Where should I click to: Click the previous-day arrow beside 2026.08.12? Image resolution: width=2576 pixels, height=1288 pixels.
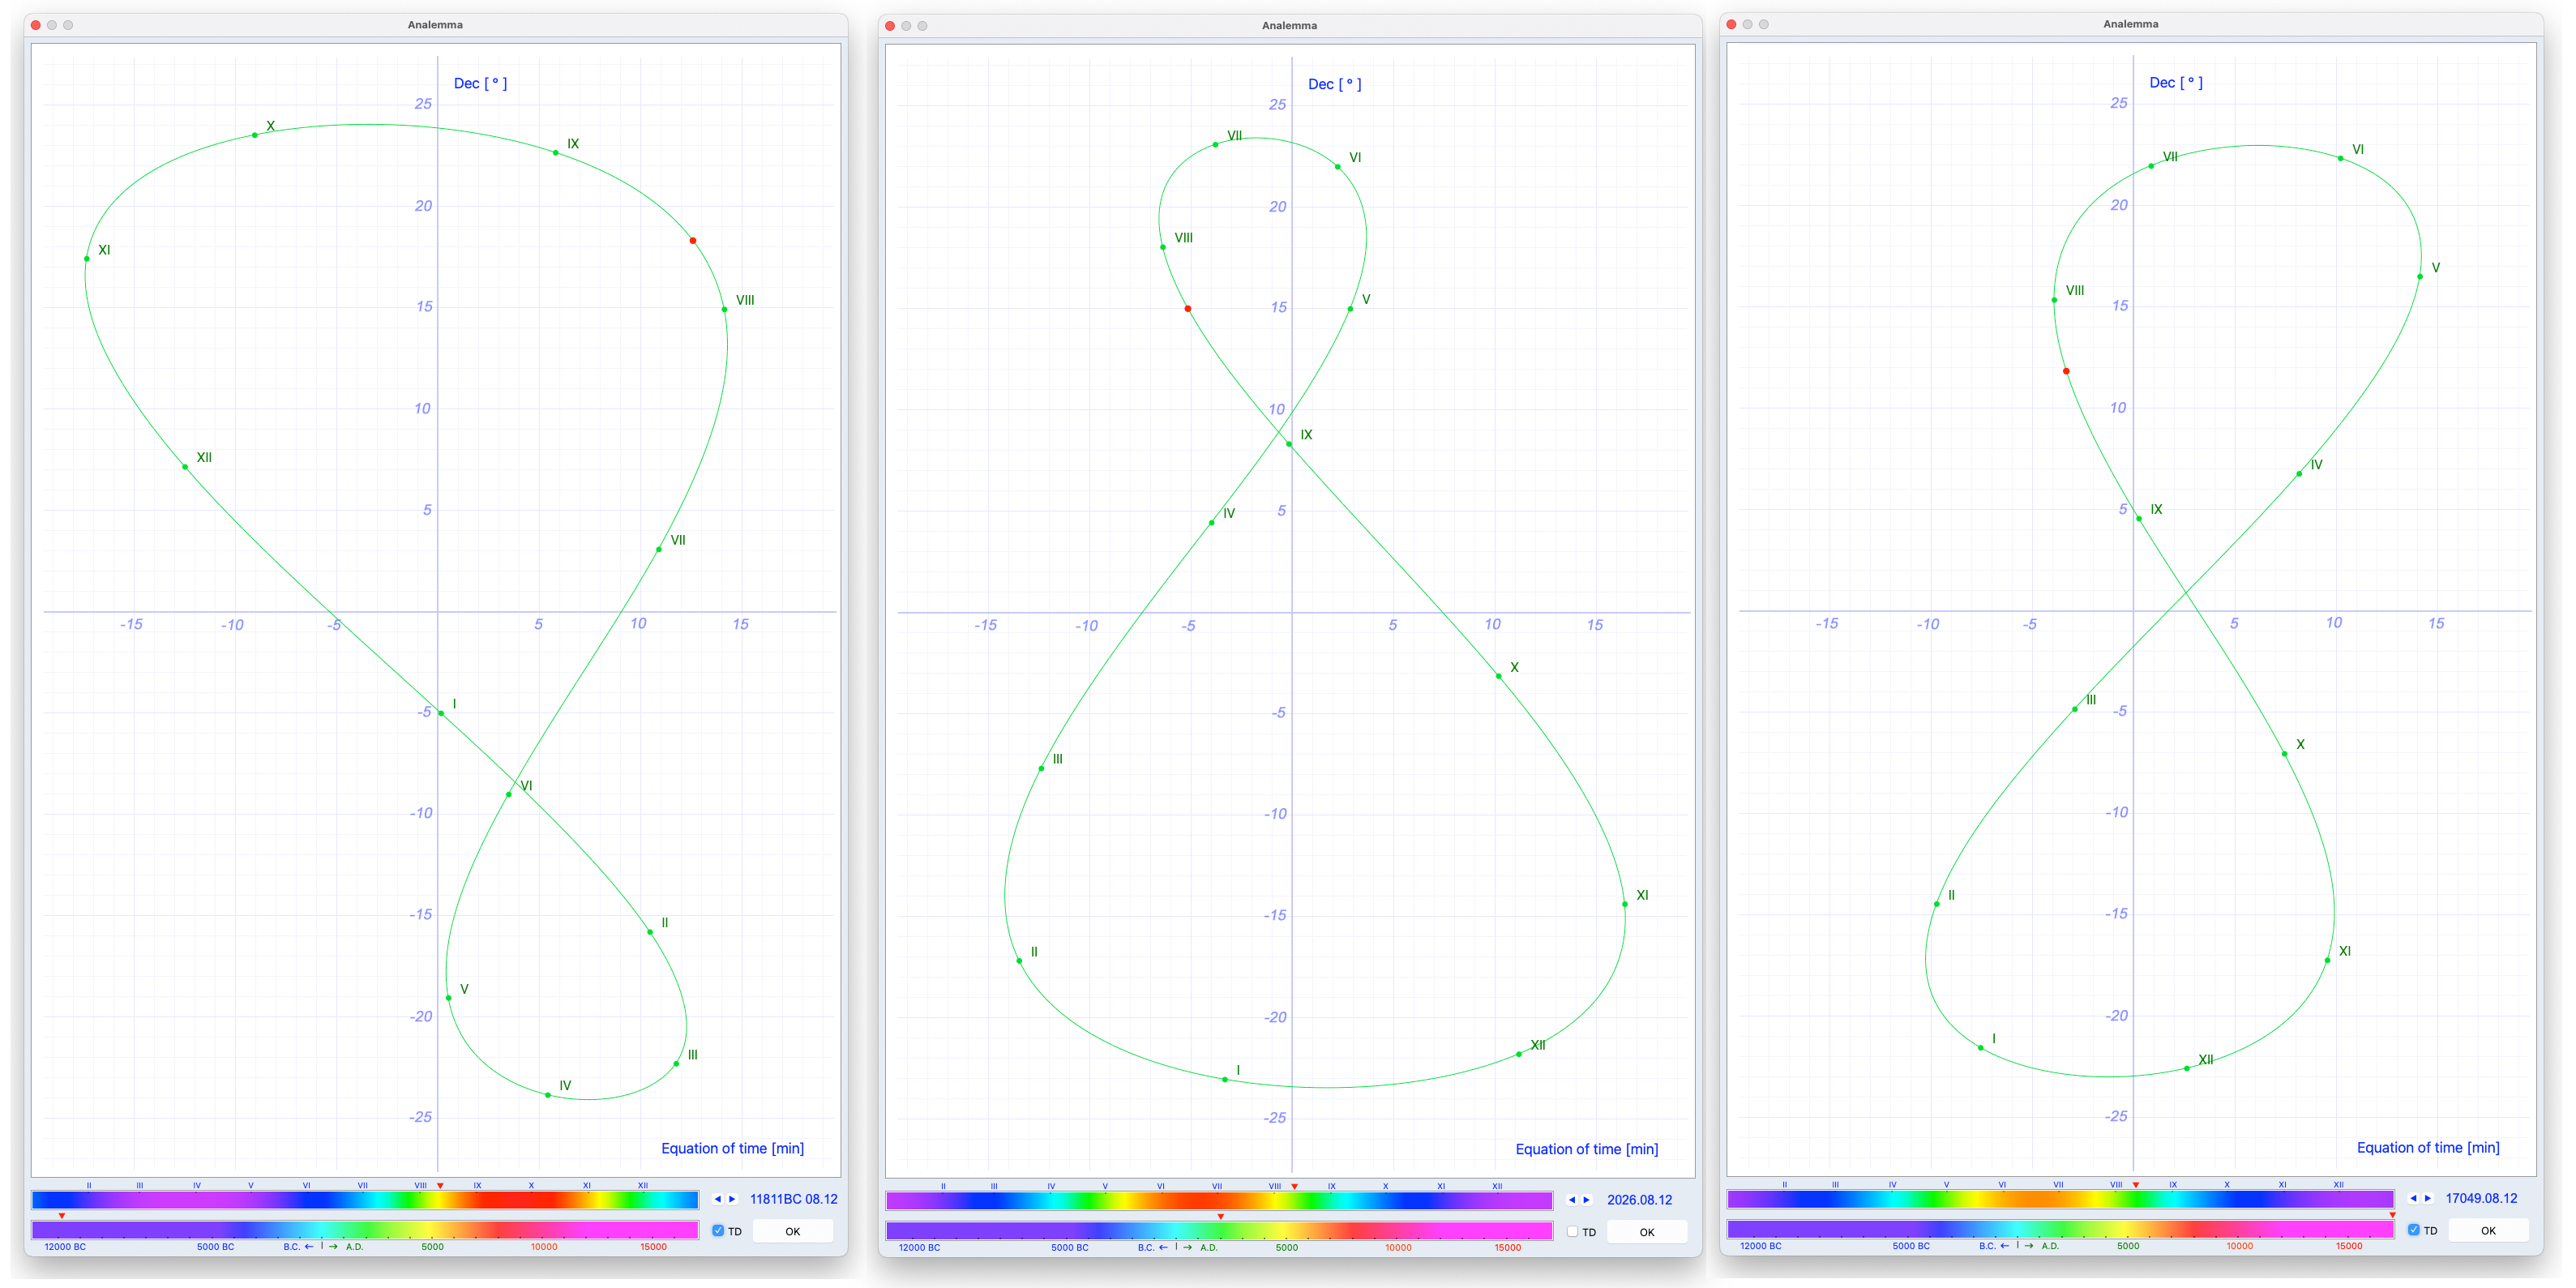[x=1571, y=1200]
